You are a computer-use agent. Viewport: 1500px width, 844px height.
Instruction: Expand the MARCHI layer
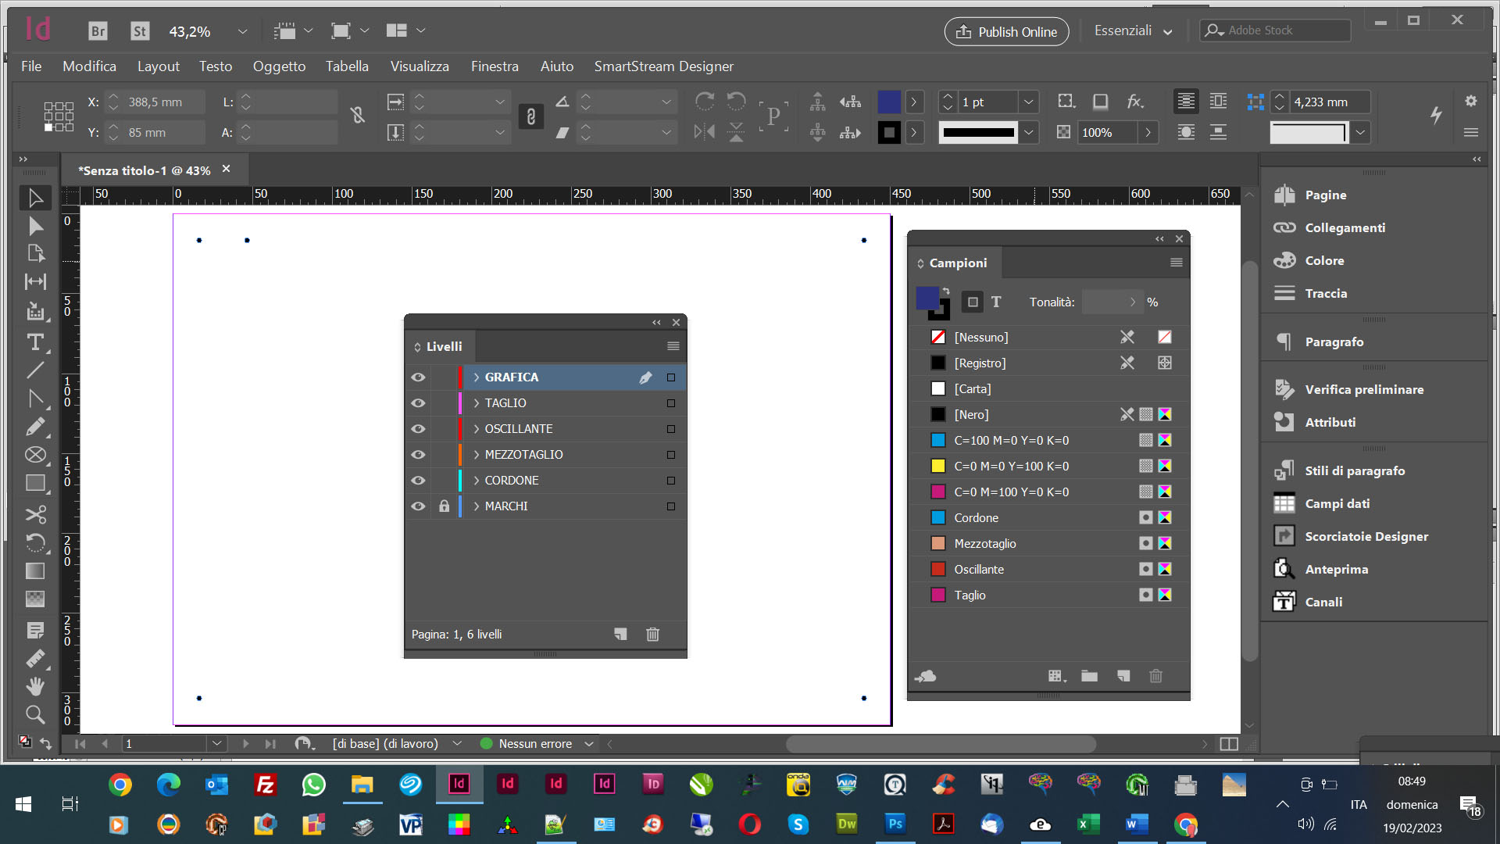click(x=476, y=506)
